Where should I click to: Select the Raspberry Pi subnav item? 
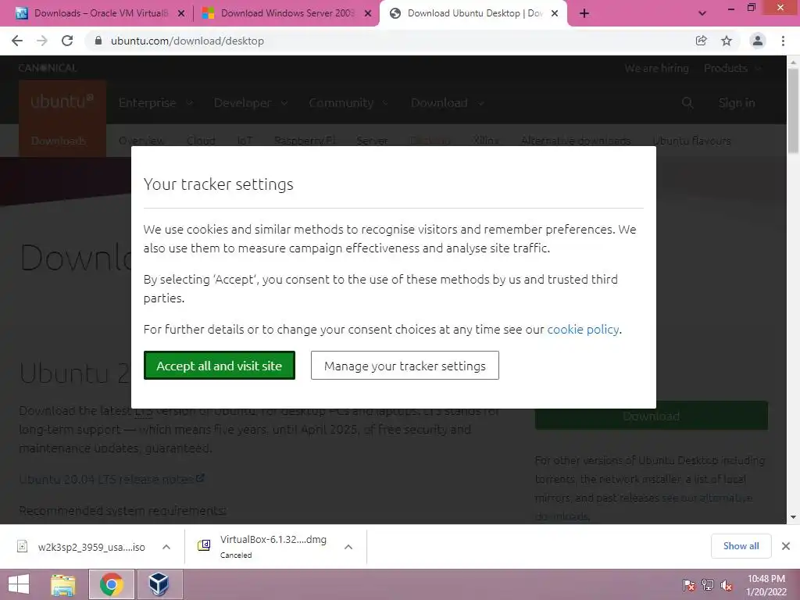pos(305,141)
